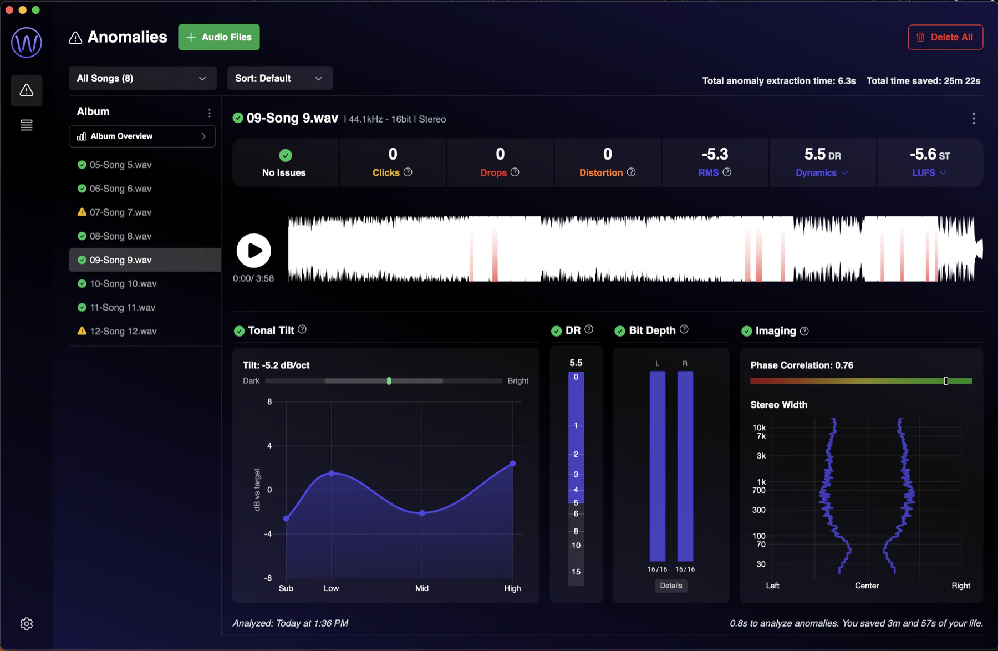Open the list view sidebar icon
This screenshot has height=651, width=998.
point(26,125)
